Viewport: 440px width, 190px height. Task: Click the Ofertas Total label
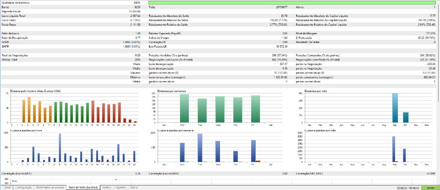9,60
